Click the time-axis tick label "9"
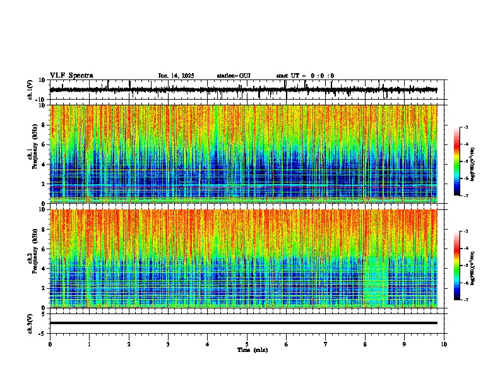 tap(404, 344)
